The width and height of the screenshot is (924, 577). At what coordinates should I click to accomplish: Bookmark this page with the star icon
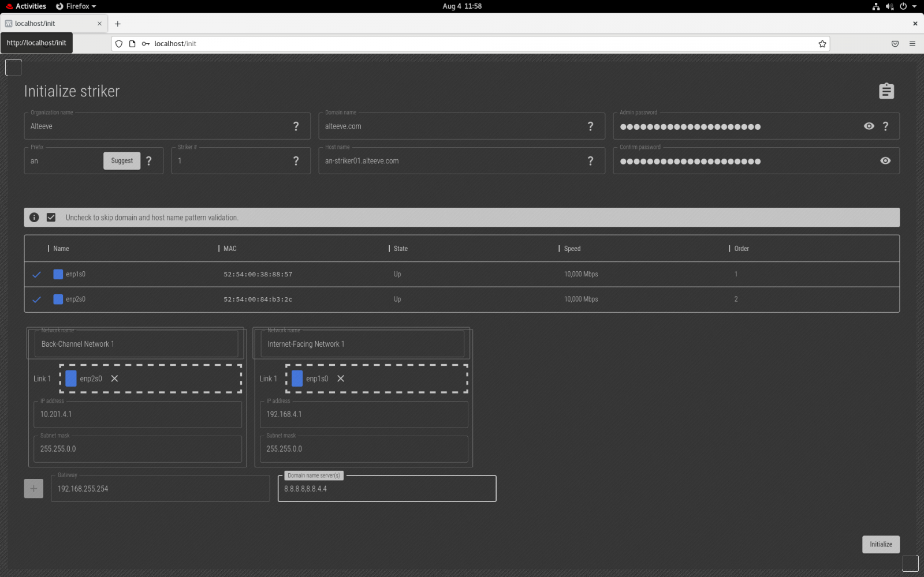click(x=822, y=44)
